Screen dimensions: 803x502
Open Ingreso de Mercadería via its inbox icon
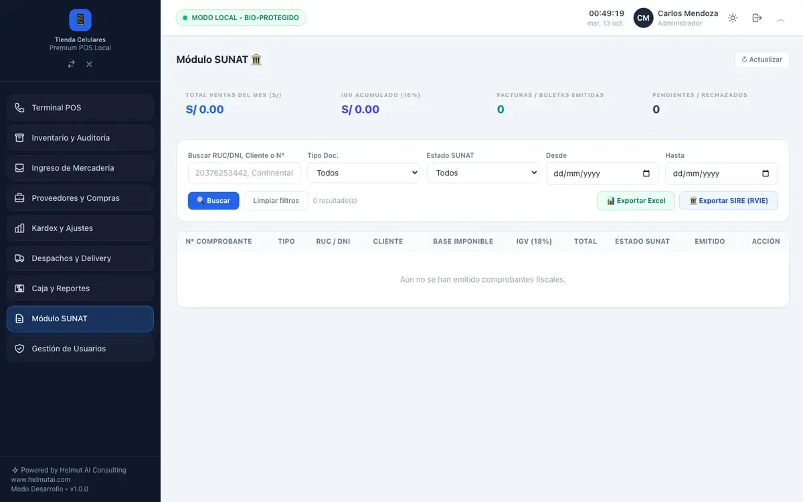(19, 168)
